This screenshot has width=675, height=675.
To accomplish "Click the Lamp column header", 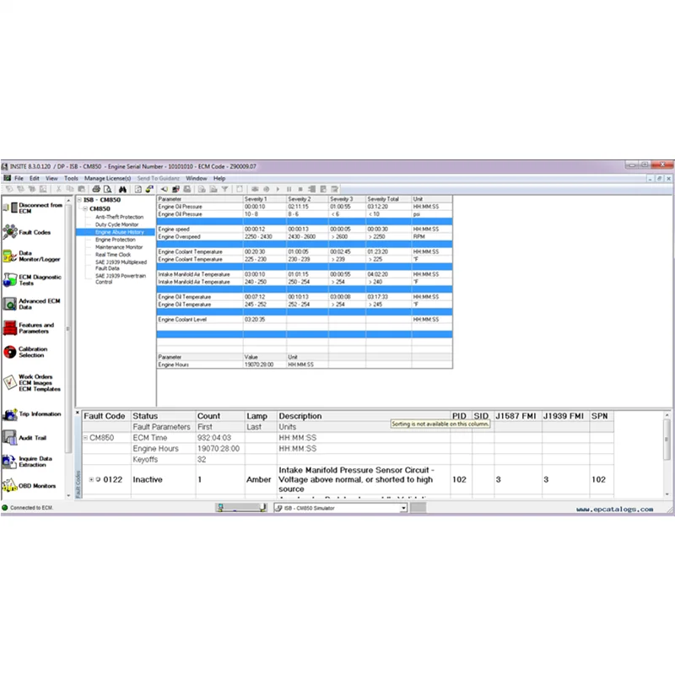I will 261,416.
